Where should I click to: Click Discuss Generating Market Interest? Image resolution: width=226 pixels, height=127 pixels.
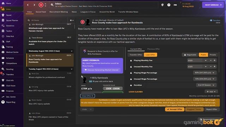pos(102,70)
